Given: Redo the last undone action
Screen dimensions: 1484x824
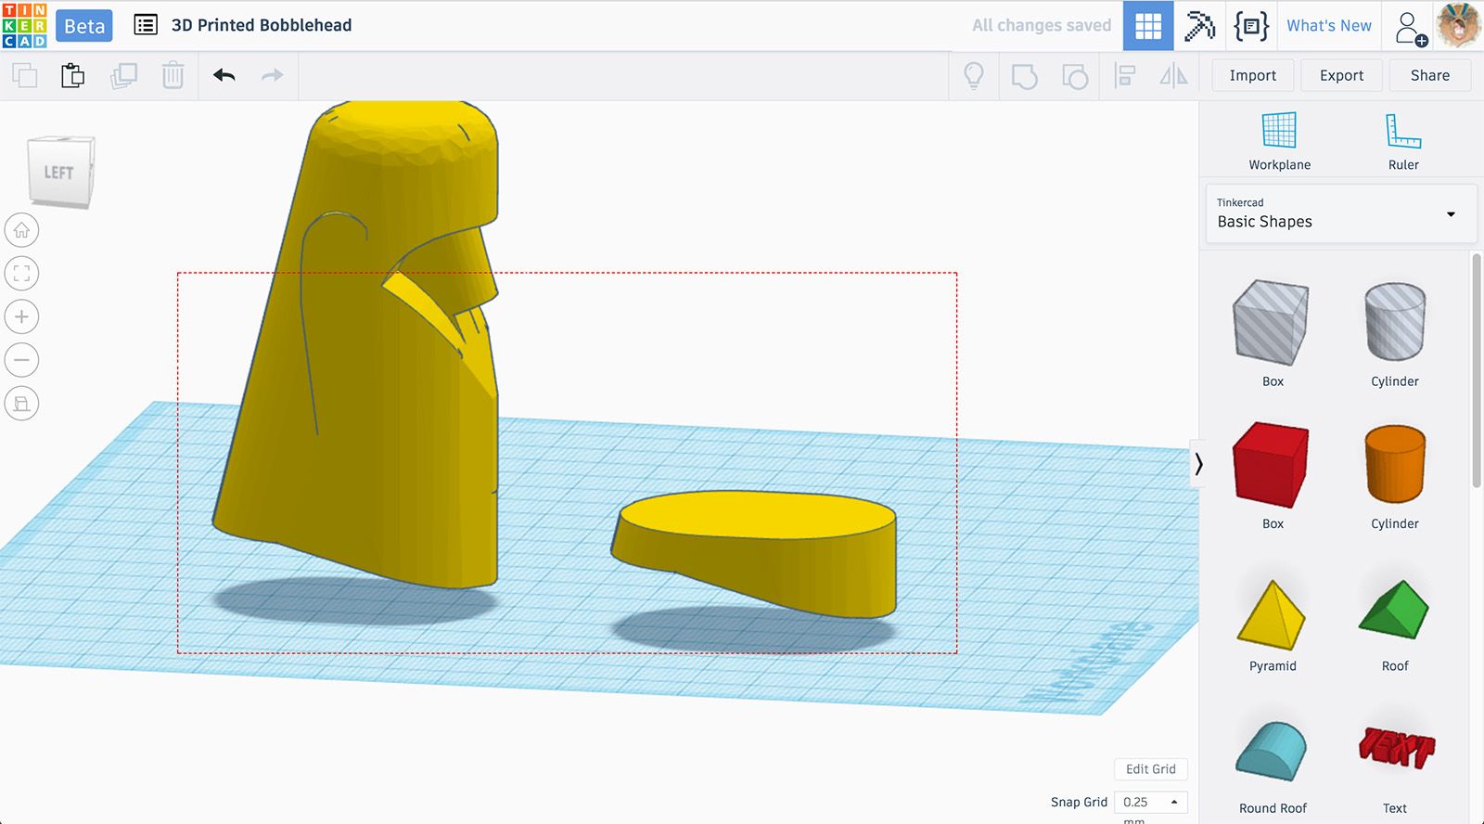Looking at the screenshot, I should click(x=273, y=75).
